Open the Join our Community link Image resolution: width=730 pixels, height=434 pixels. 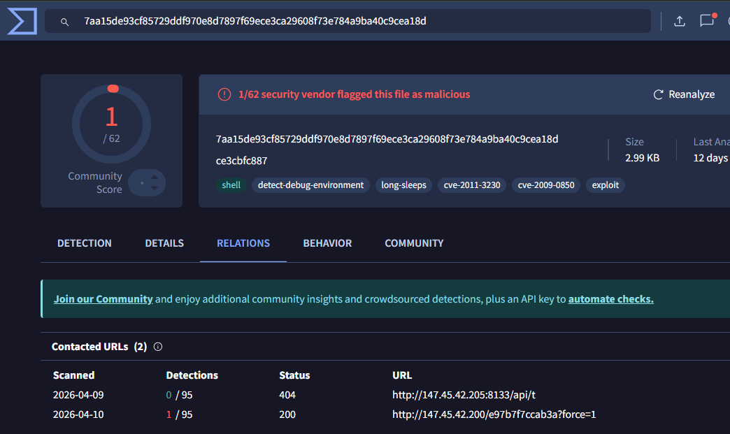click(x=103, y=299)
